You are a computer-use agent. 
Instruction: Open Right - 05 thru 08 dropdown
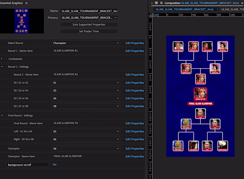pyautogui.click(x=86, y=139)
